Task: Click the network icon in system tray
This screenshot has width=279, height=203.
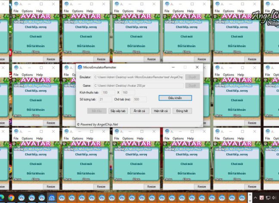Action: point(268,197)
